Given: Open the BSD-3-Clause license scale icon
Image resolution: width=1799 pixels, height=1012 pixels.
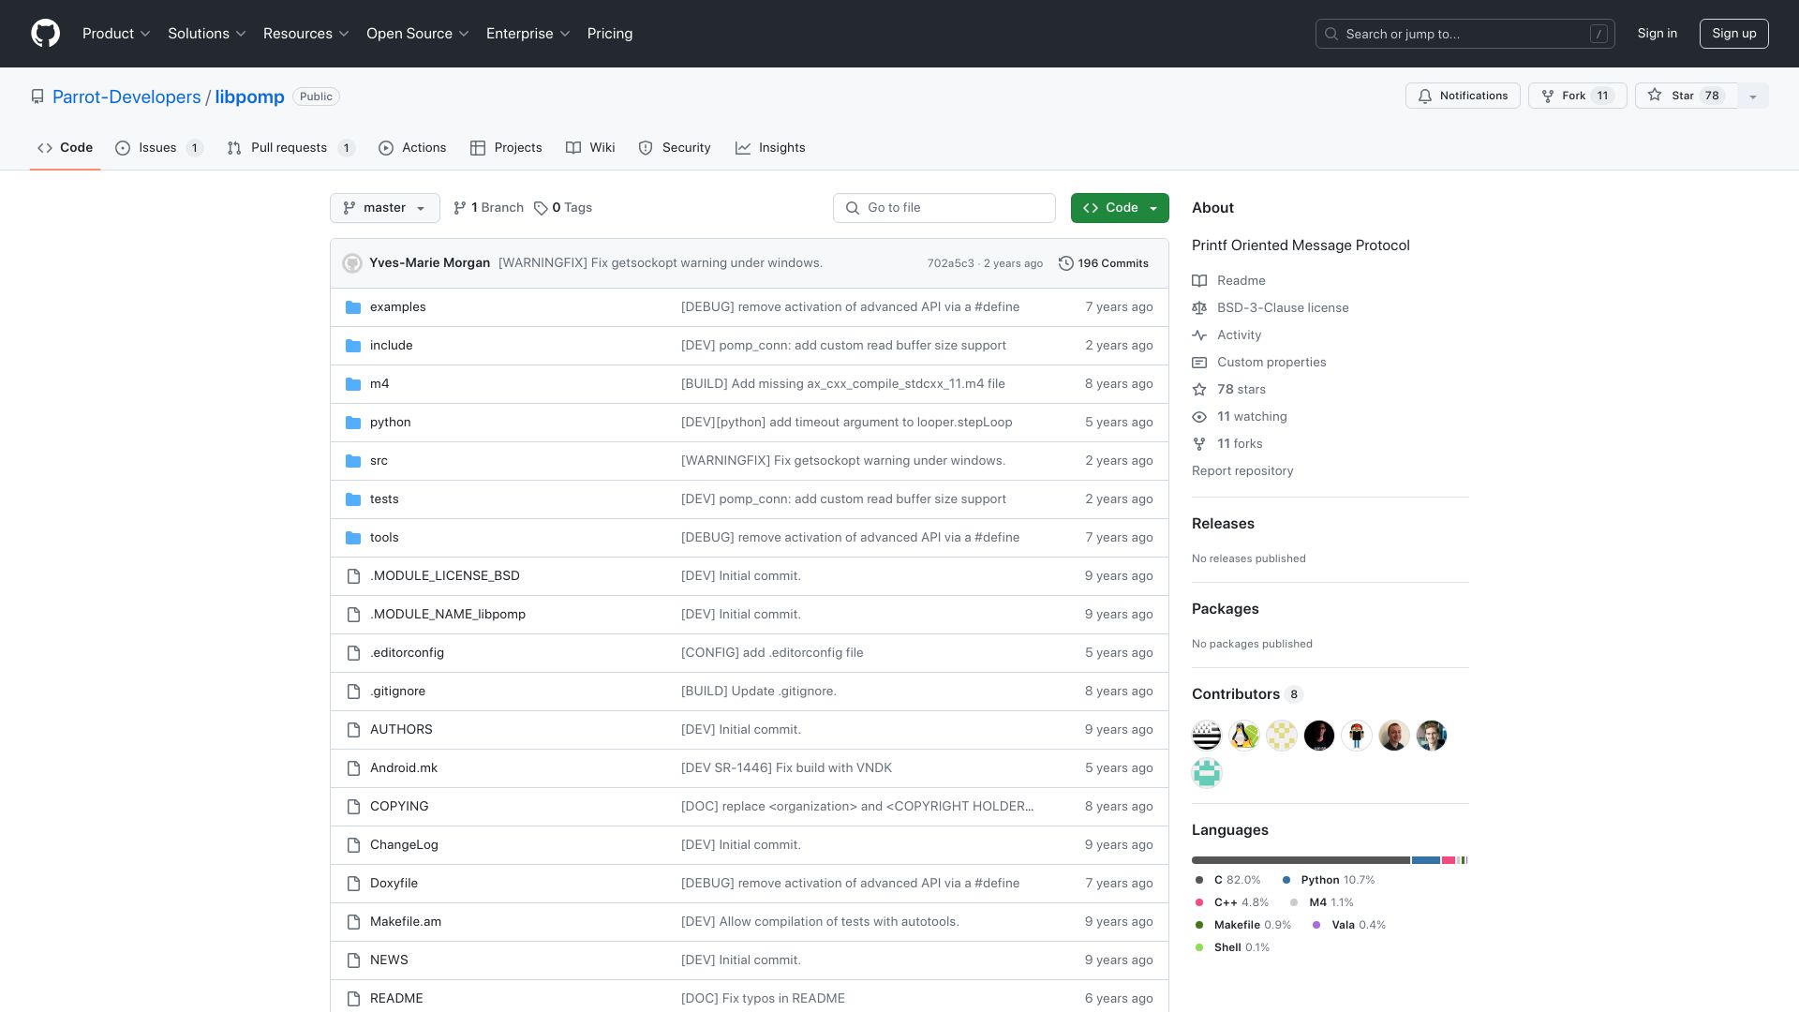Looking at the screenshot, I should pos(1199,308).
